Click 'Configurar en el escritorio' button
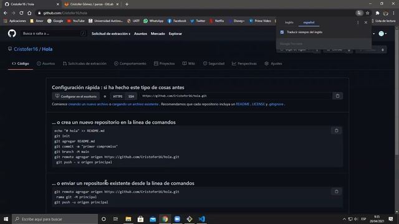The width and height of the screenshot is (399, 224). point(76,96)
